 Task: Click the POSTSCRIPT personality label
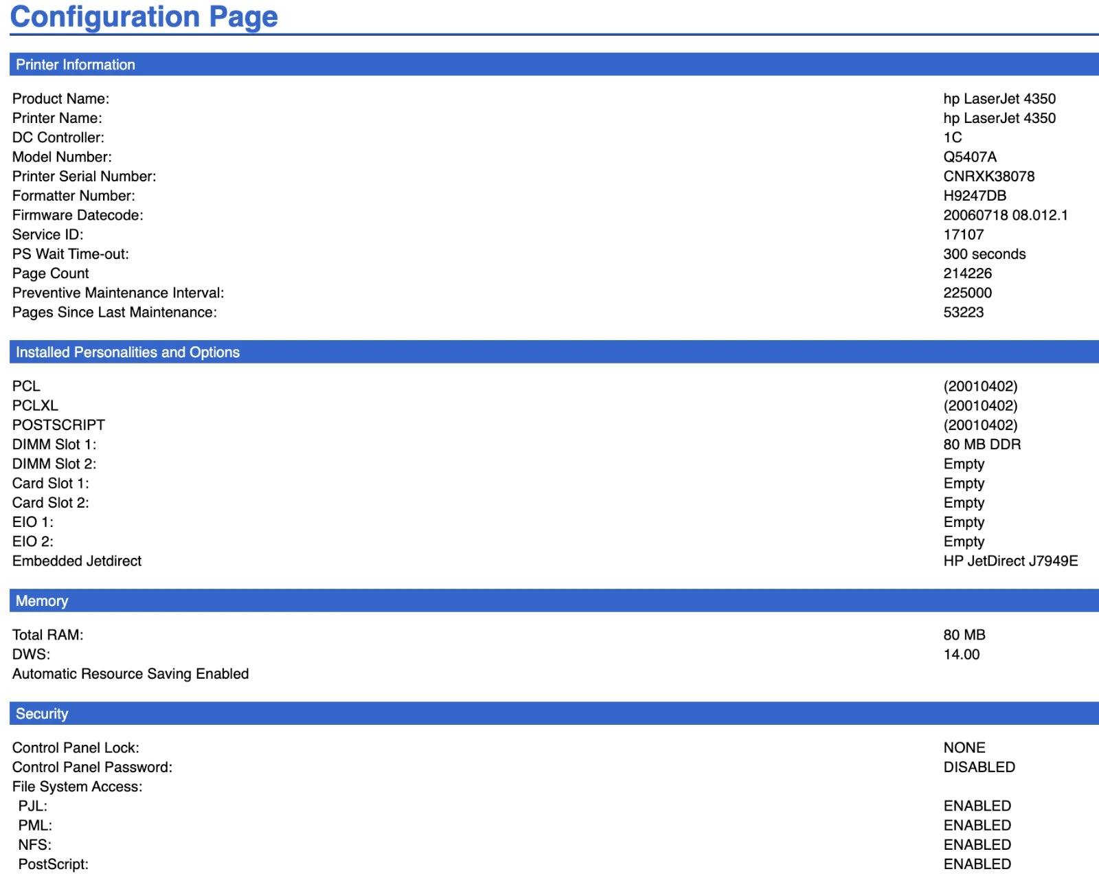(x=58, y=425)
